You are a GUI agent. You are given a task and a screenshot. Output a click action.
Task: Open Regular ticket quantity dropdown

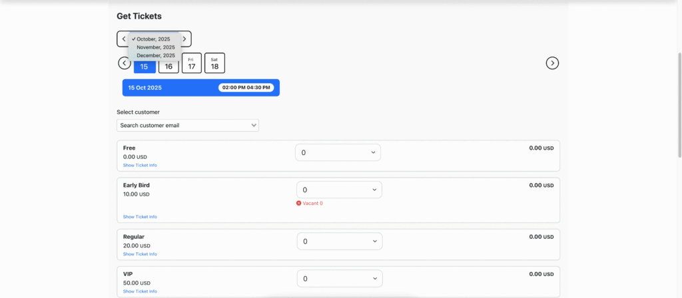339,241
